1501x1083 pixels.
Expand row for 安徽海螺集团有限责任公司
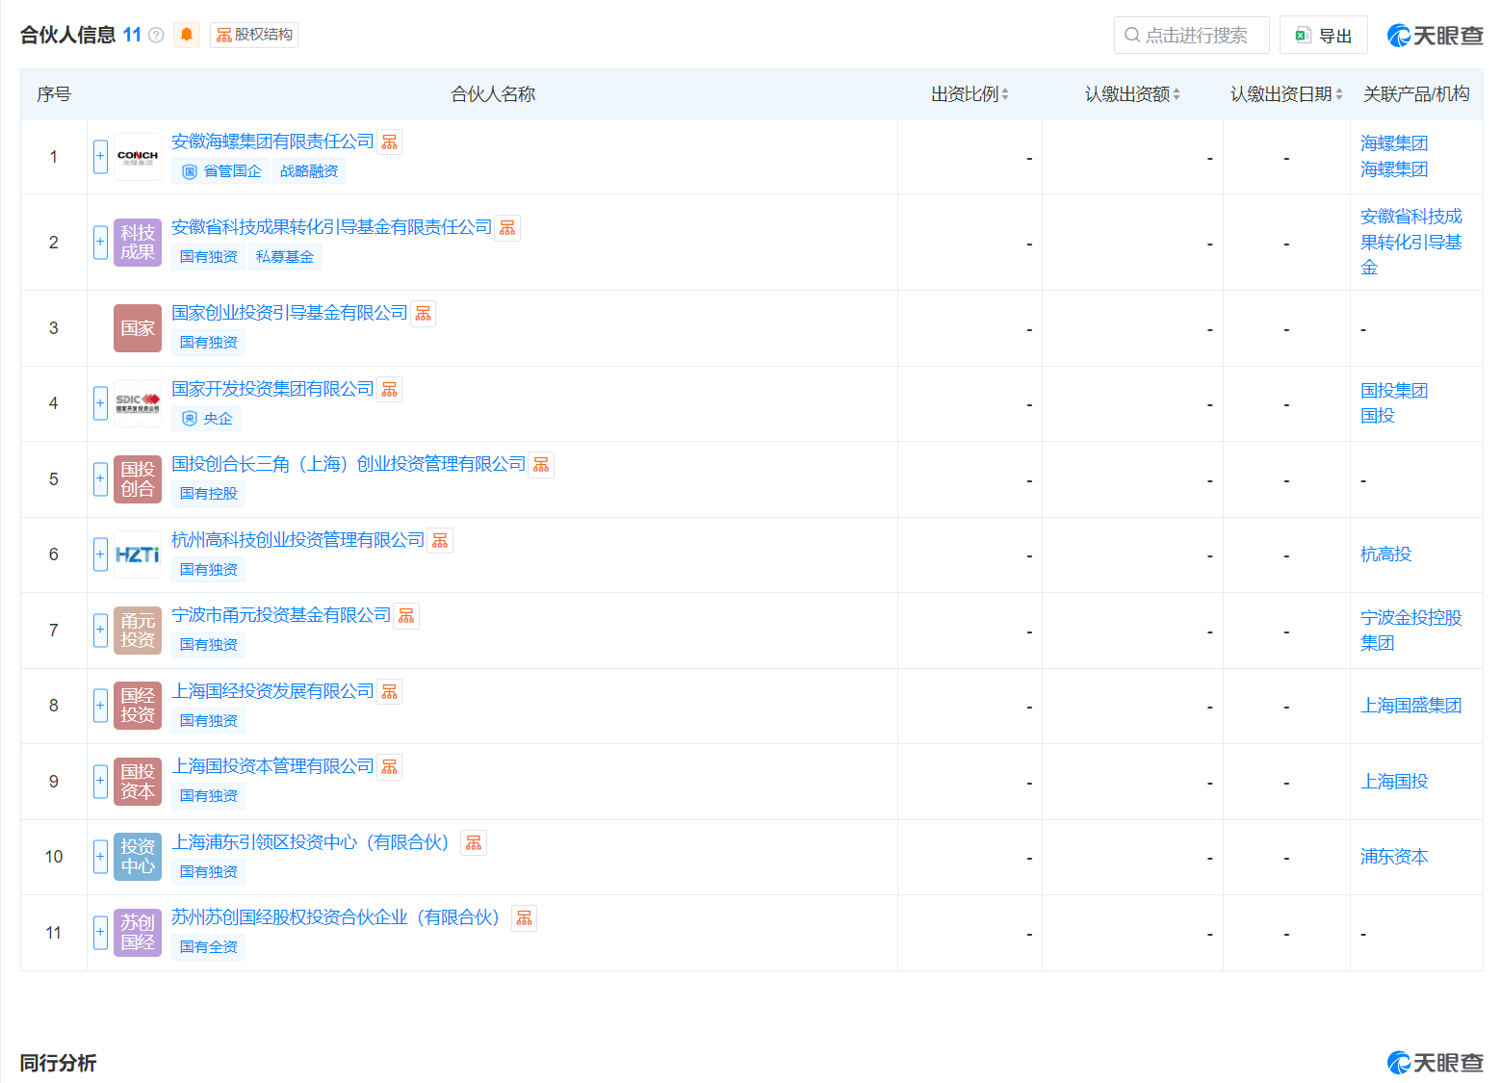tap(100, 157)
